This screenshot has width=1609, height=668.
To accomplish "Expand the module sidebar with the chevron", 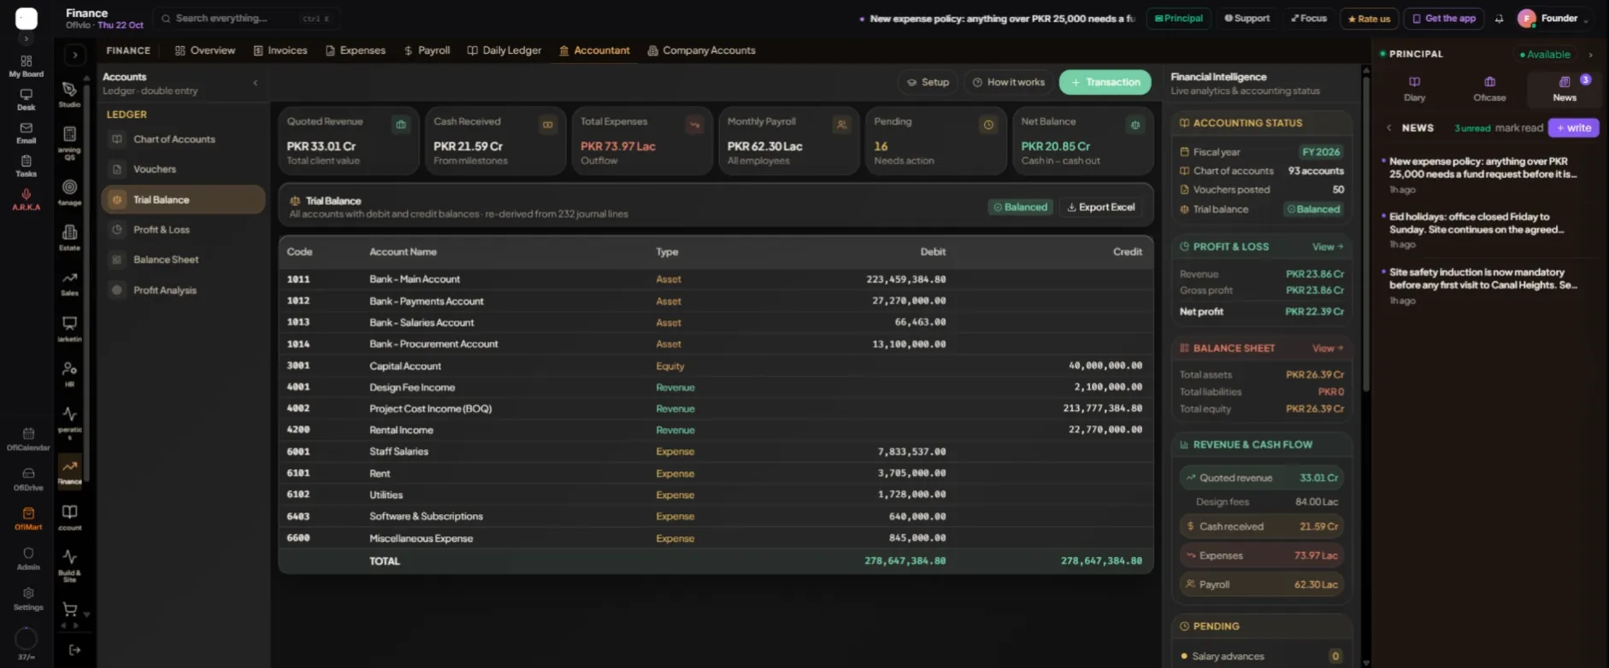I will [75, 55].
